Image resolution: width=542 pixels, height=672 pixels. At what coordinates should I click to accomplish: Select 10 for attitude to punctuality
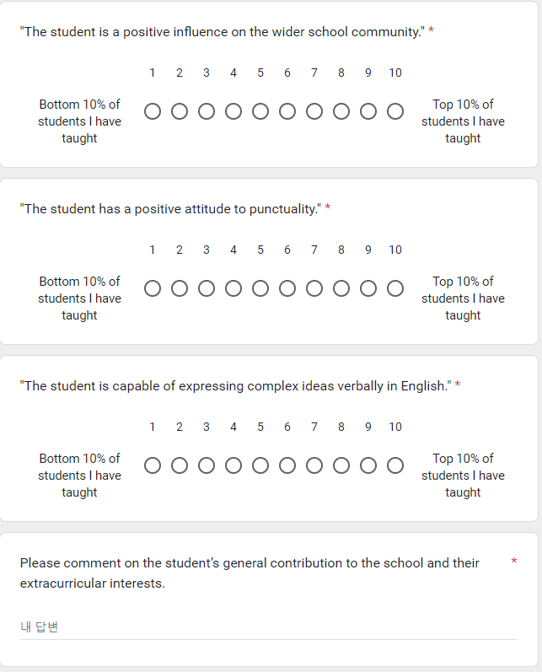coord(395,288)
